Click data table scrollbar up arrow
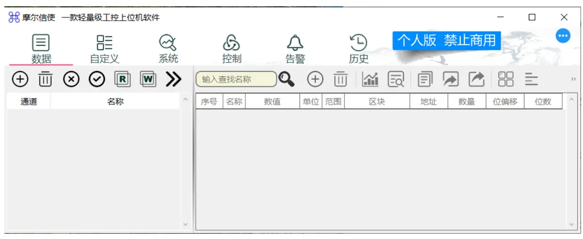Screen dimensions: 583x239 [x=571, y=99]
